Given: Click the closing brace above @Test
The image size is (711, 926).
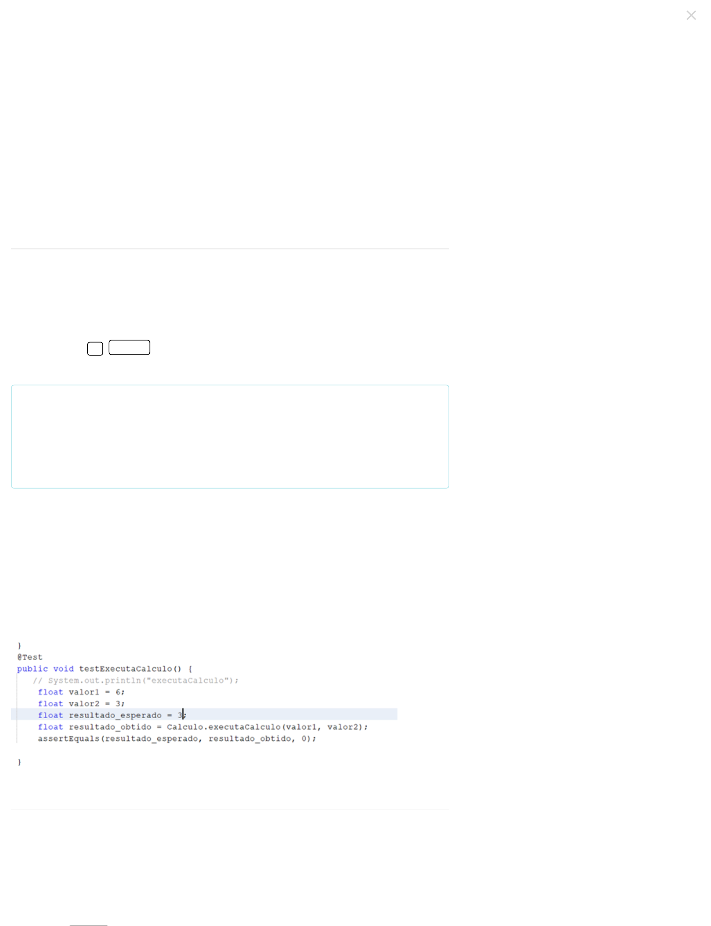Looking at the screenshot, I should click(19, 645).
